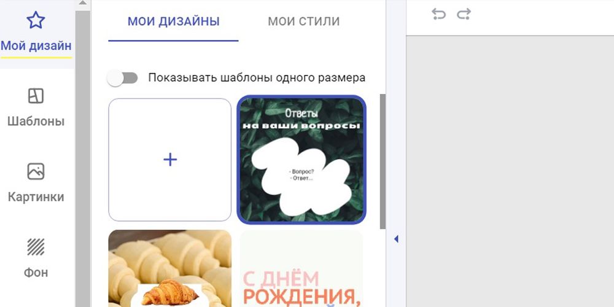The width and height of the screenshot is (614, 307).
Task: Open the Картинки pictures icon
Action: pos(36,171)
